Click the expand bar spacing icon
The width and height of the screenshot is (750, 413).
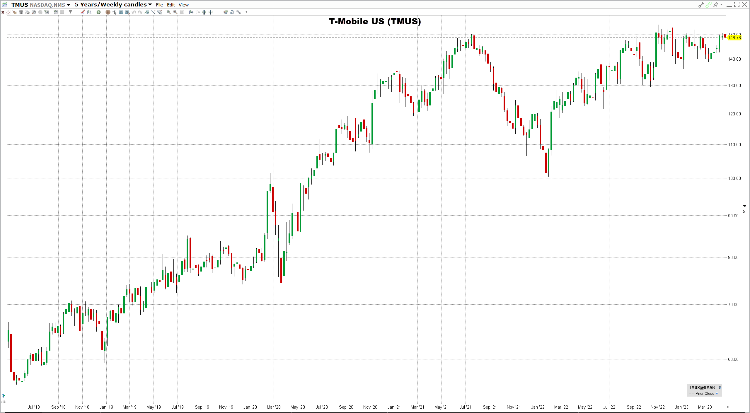click(204, 12)
